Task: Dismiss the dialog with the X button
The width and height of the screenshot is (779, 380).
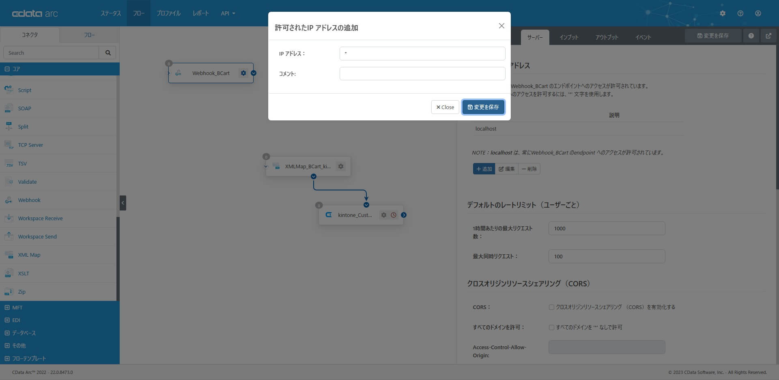Action: click(x=501, y=26)
